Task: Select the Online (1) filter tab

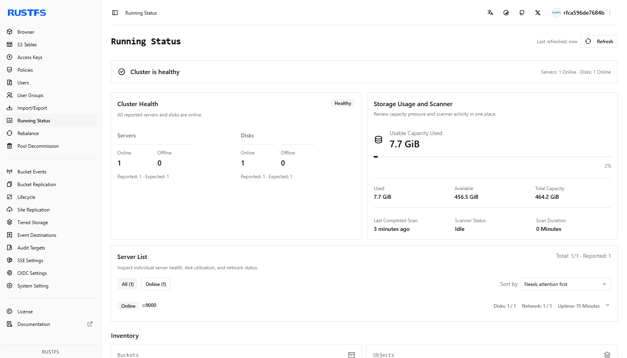Action: pyautogui.click(x=156, y=284)
